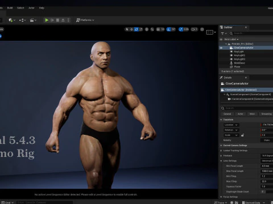Collapse the level root in Outliner
273x204 pixels.
(x=226, y=44)
